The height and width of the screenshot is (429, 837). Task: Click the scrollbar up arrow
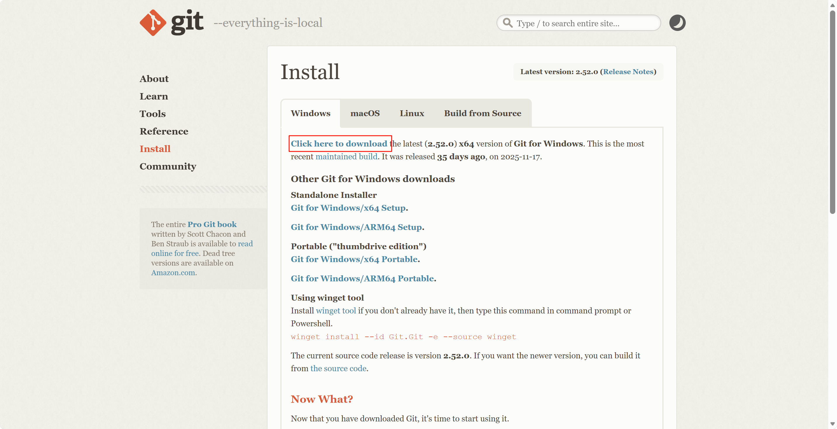click(x=832, y=5)
